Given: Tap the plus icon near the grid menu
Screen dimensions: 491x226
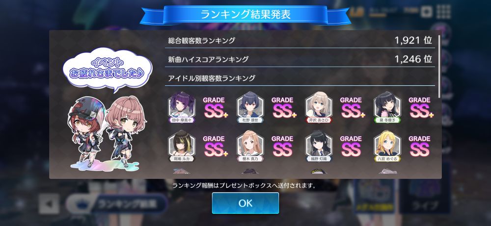Looking at the screenshot, I should 426,12.
